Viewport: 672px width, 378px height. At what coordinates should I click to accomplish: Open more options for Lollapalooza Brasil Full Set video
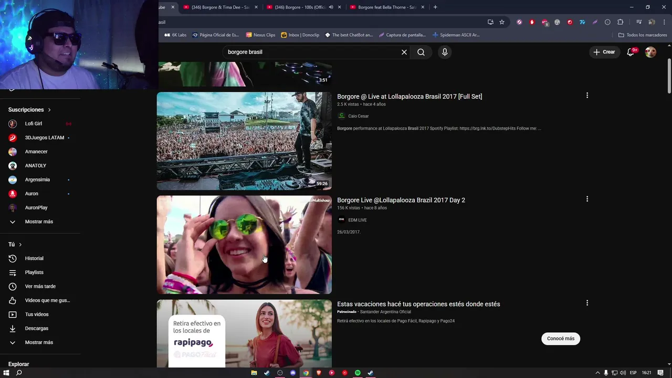click(587, 96)
